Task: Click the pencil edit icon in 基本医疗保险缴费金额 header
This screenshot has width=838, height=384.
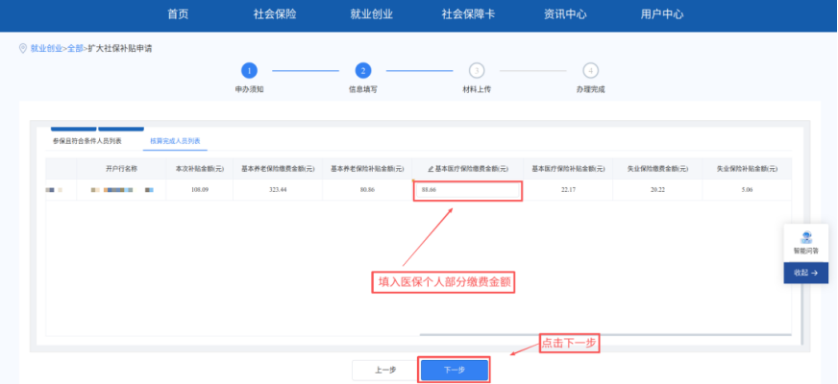Action: 431,168
